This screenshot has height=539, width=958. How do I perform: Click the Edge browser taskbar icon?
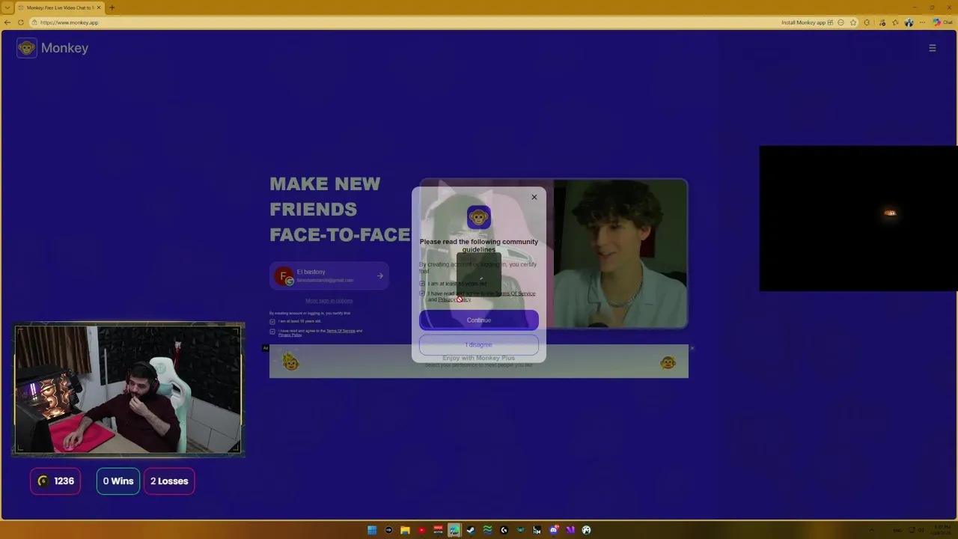point(454,530)
